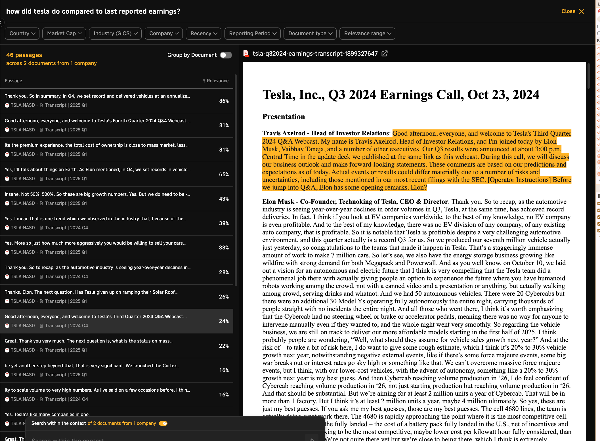Select passage 'Thank you. So to recap, as the automotive'
This screenshot has width=600, height=441.
(x=117, y=272)
